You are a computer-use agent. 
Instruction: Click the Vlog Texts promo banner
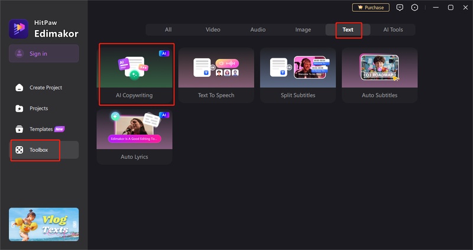coord(44,224)
